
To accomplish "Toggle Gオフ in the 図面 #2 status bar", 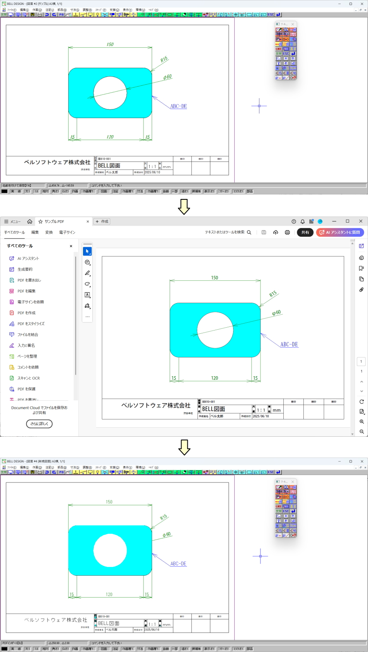I will [65, 191].
